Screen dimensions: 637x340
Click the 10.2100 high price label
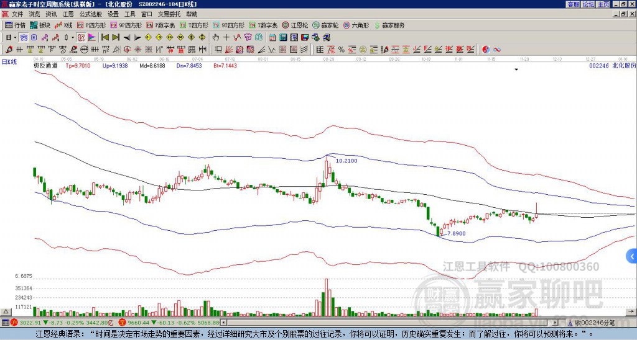point(346,161)
